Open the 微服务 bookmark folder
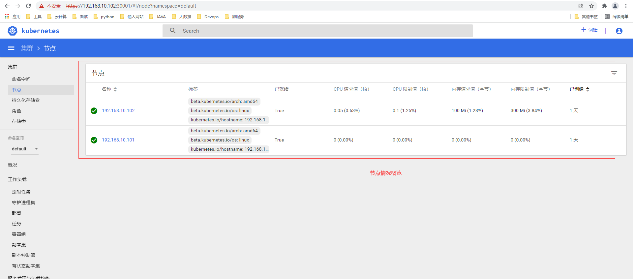The height and width of the screenshot is (279, 633). click(x=234, y=16)
